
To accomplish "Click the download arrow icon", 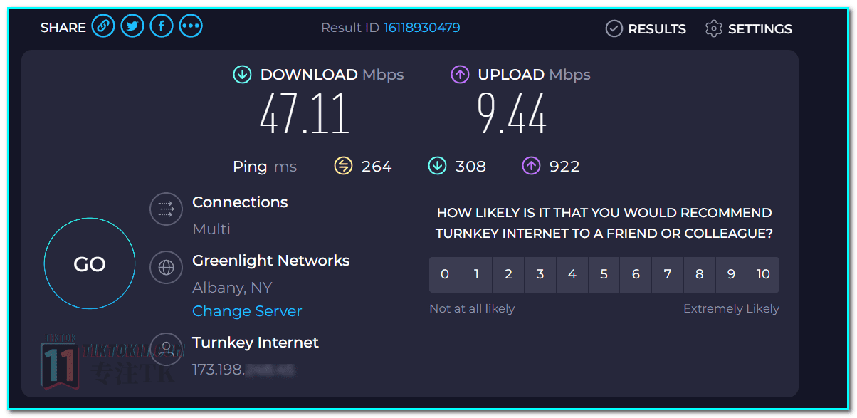I will pyautogui.click(x=242, y=74).
